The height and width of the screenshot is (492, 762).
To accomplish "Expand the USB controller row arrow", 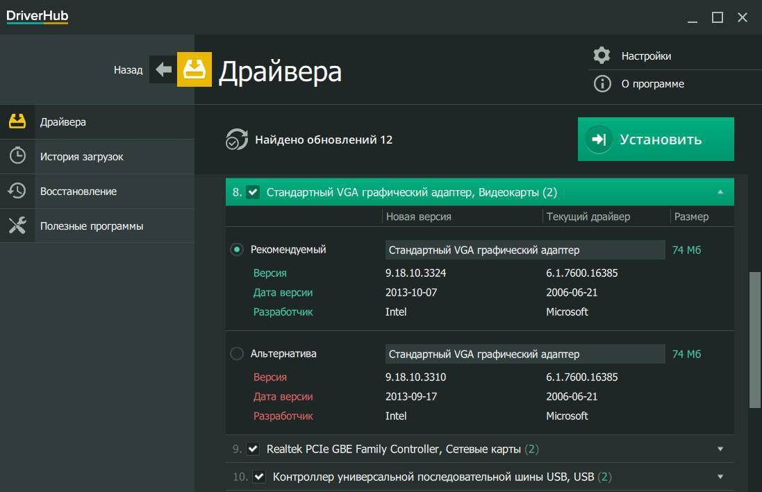I will coord(720,477).
